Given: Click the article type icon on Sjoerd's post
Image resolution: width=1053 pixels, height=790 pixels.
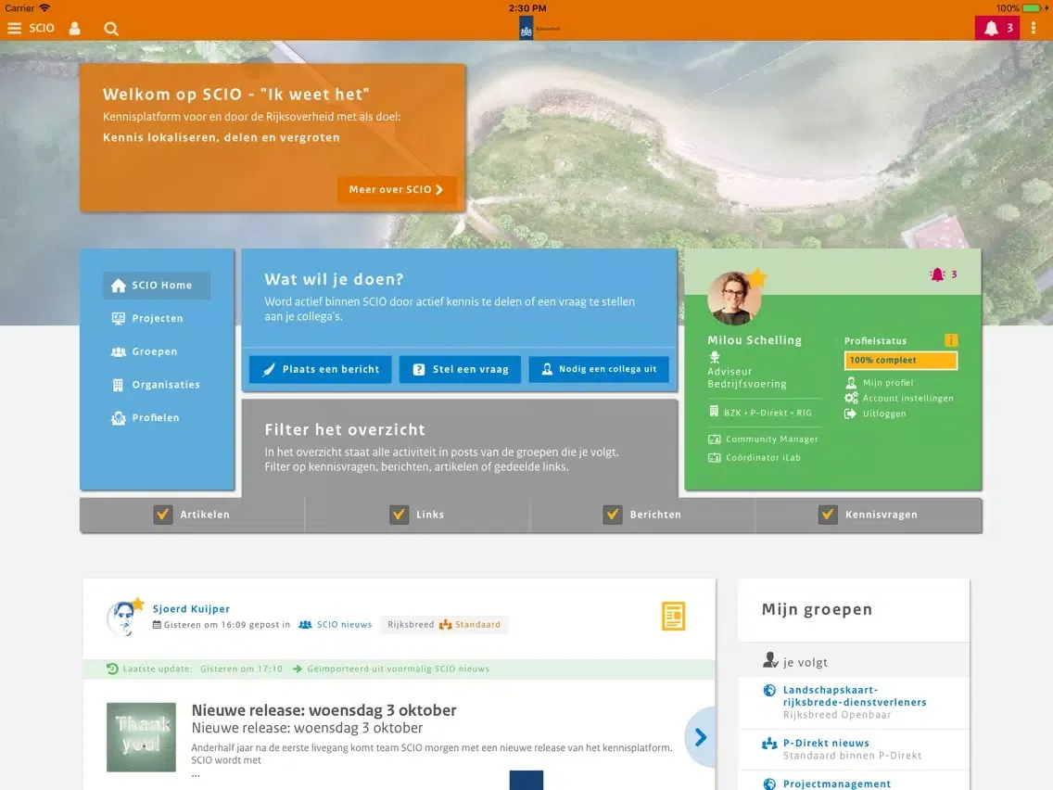Looking at the screenshot, I should point(673,616).
